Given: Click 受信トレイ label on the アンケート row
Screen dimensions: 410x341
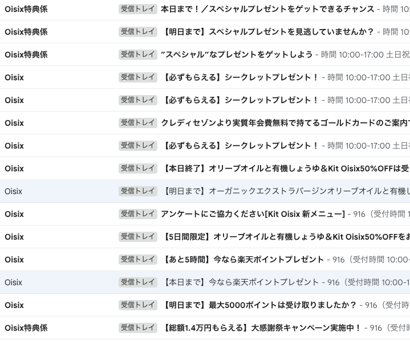Looking at the screenshot, I should click(138, 214).
